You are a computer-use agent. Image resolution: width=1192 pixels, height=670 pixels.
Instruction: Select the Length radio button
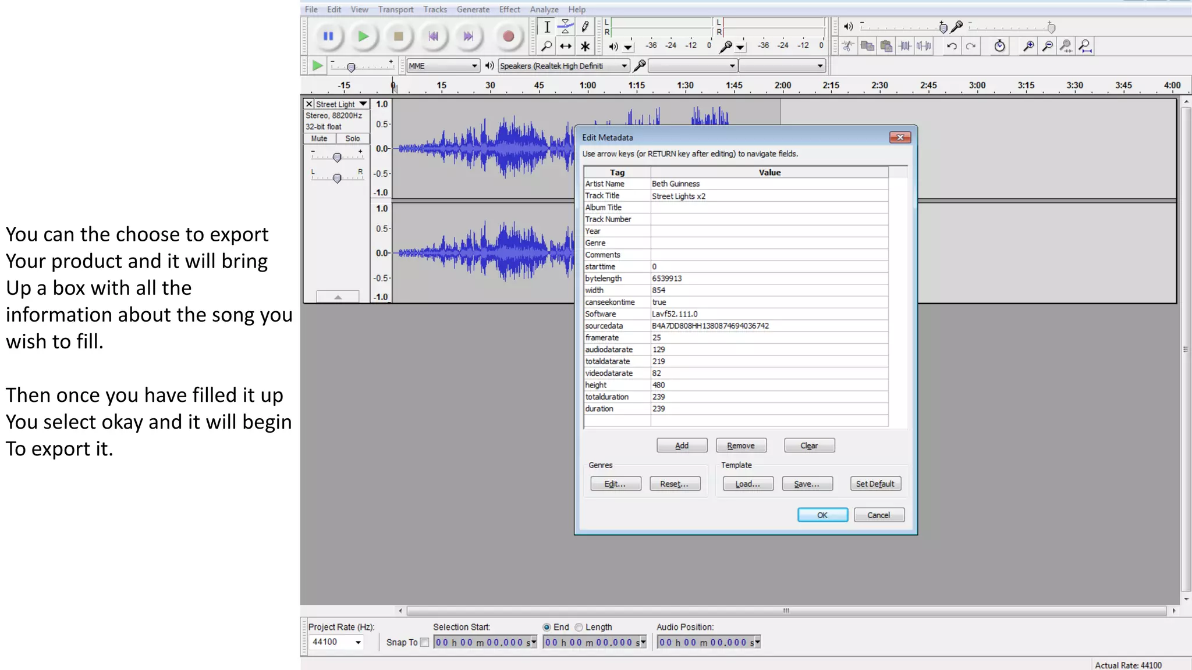click(579, 627)
